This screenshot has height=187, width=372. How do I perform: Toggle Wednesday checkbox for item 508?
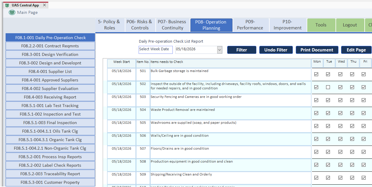click(x=340, y=165)
